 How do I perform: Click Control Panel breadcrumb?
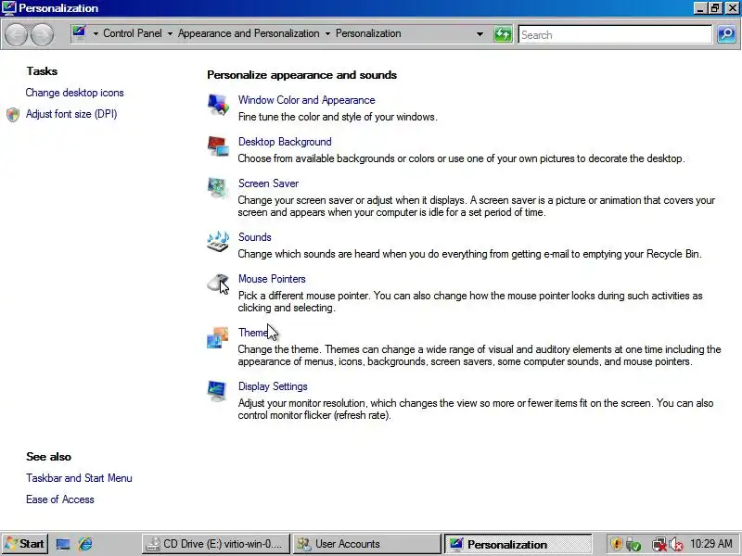pos(133,33)
